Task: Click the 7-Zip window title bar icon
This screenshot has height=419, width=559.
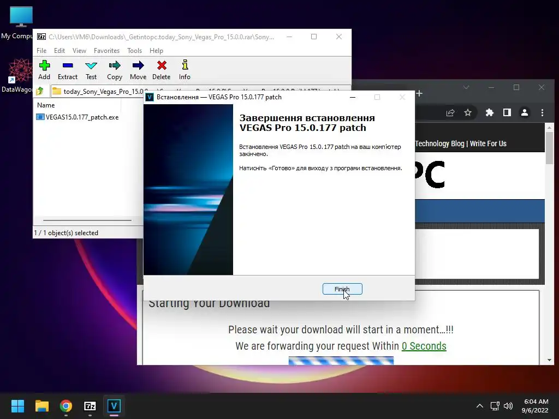Action: coord(41,37)
